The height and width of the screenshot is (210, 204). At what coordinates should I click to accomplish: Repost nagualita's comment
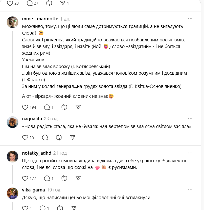pos(59,138)
